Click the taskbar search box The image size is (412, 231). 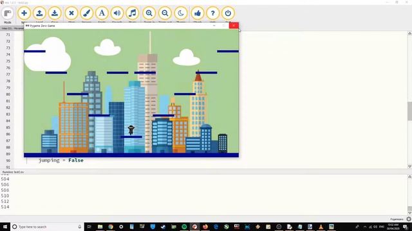(x=47, y=227)
